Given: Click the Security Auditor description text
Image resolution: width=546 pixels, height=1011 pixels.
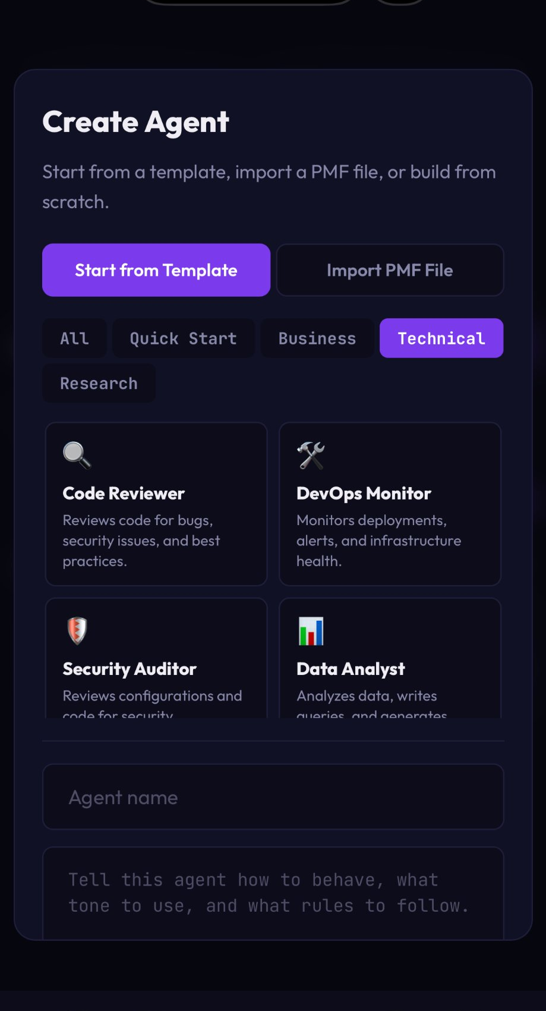Looking at the screenshot, I should click(152, 702).
